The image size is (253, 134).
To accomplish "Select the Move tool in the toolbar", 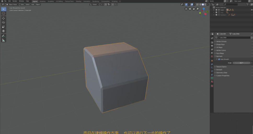I will click(3, 18).
